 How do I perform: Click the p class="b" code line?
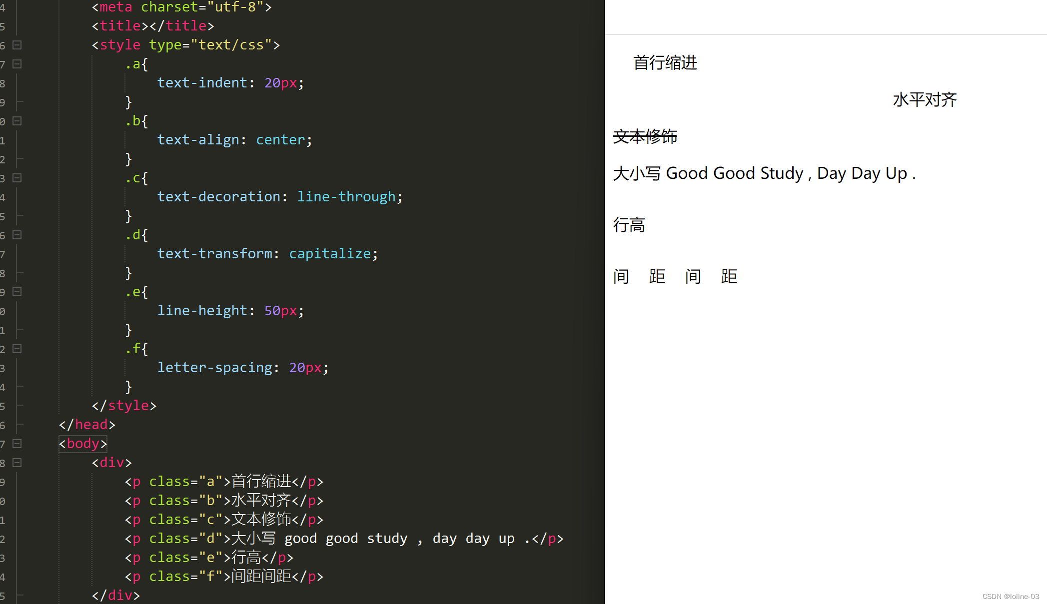point(224,501)
